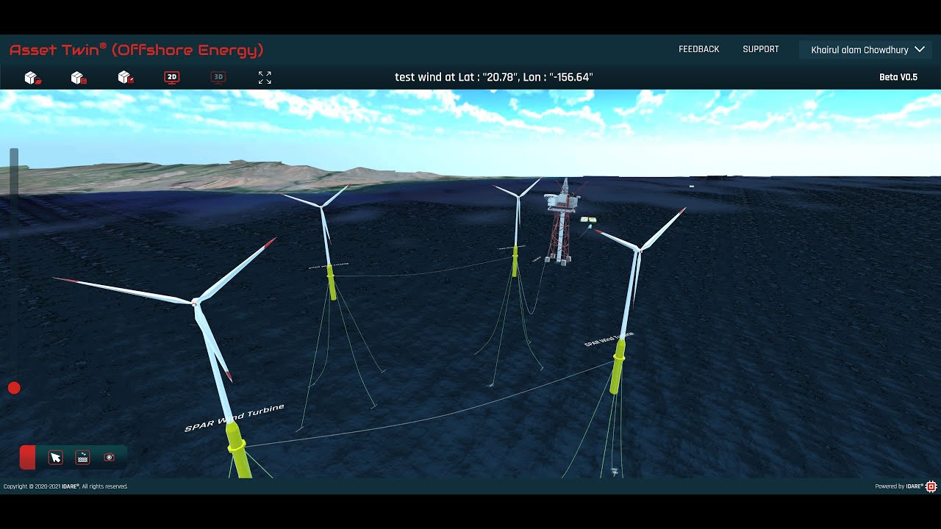Click the Copyright 2020-2021 IDARE footer text
941x529 pixels.
point(65,486)
